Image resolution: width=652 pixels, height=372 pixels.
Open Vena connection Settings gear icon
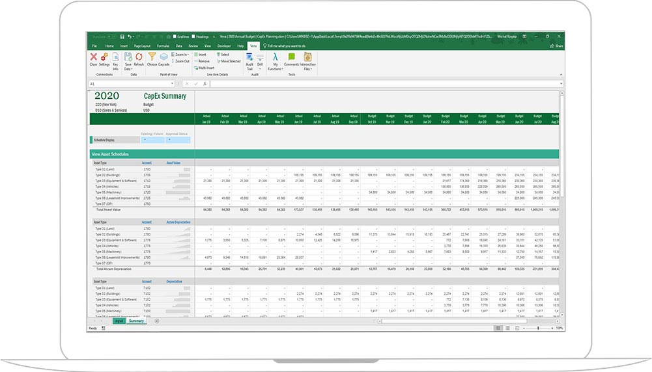[104, 57]
